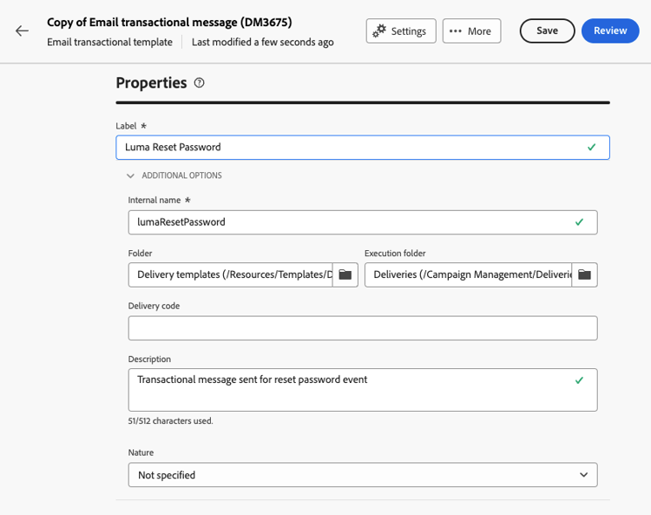This screenshot has height=515, width=651.
Task: Save the transactional message
Action: pos(547,31)
